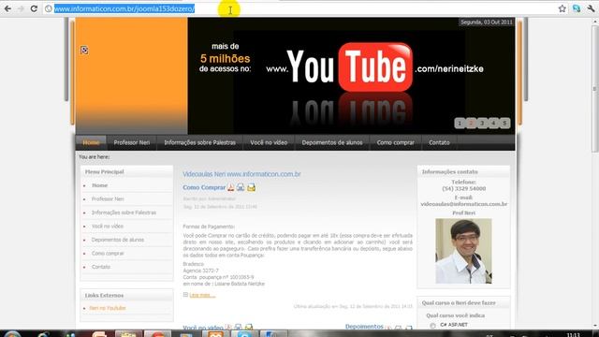599x337 pixels.
Task: Email the Como Comprar article via envelope icon
Action: (251, 187)
